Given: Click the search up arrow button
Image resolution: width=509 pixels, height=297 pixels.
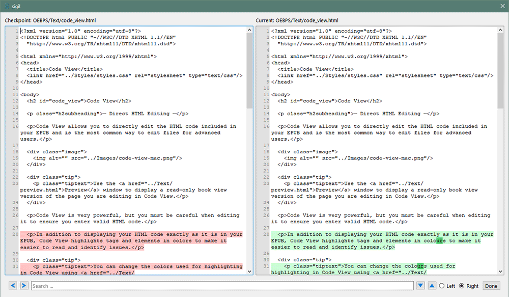Looking at the screenshot, I should click(x=432, y=286).
